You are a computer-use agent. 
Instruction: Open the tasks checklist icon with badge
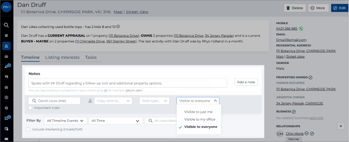pos(6,118)
